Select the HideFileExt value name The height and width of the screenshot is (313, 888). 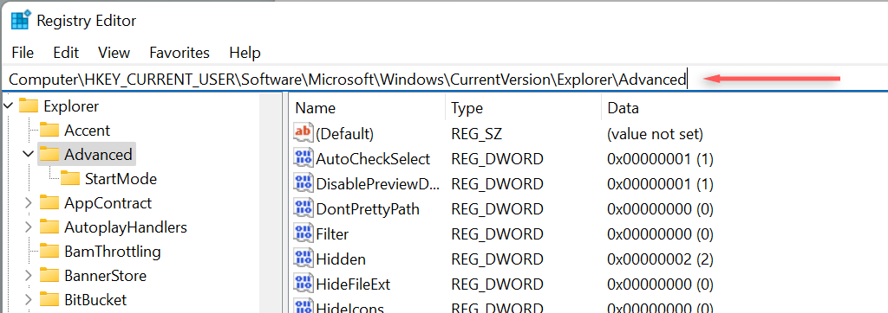[354, 284]
